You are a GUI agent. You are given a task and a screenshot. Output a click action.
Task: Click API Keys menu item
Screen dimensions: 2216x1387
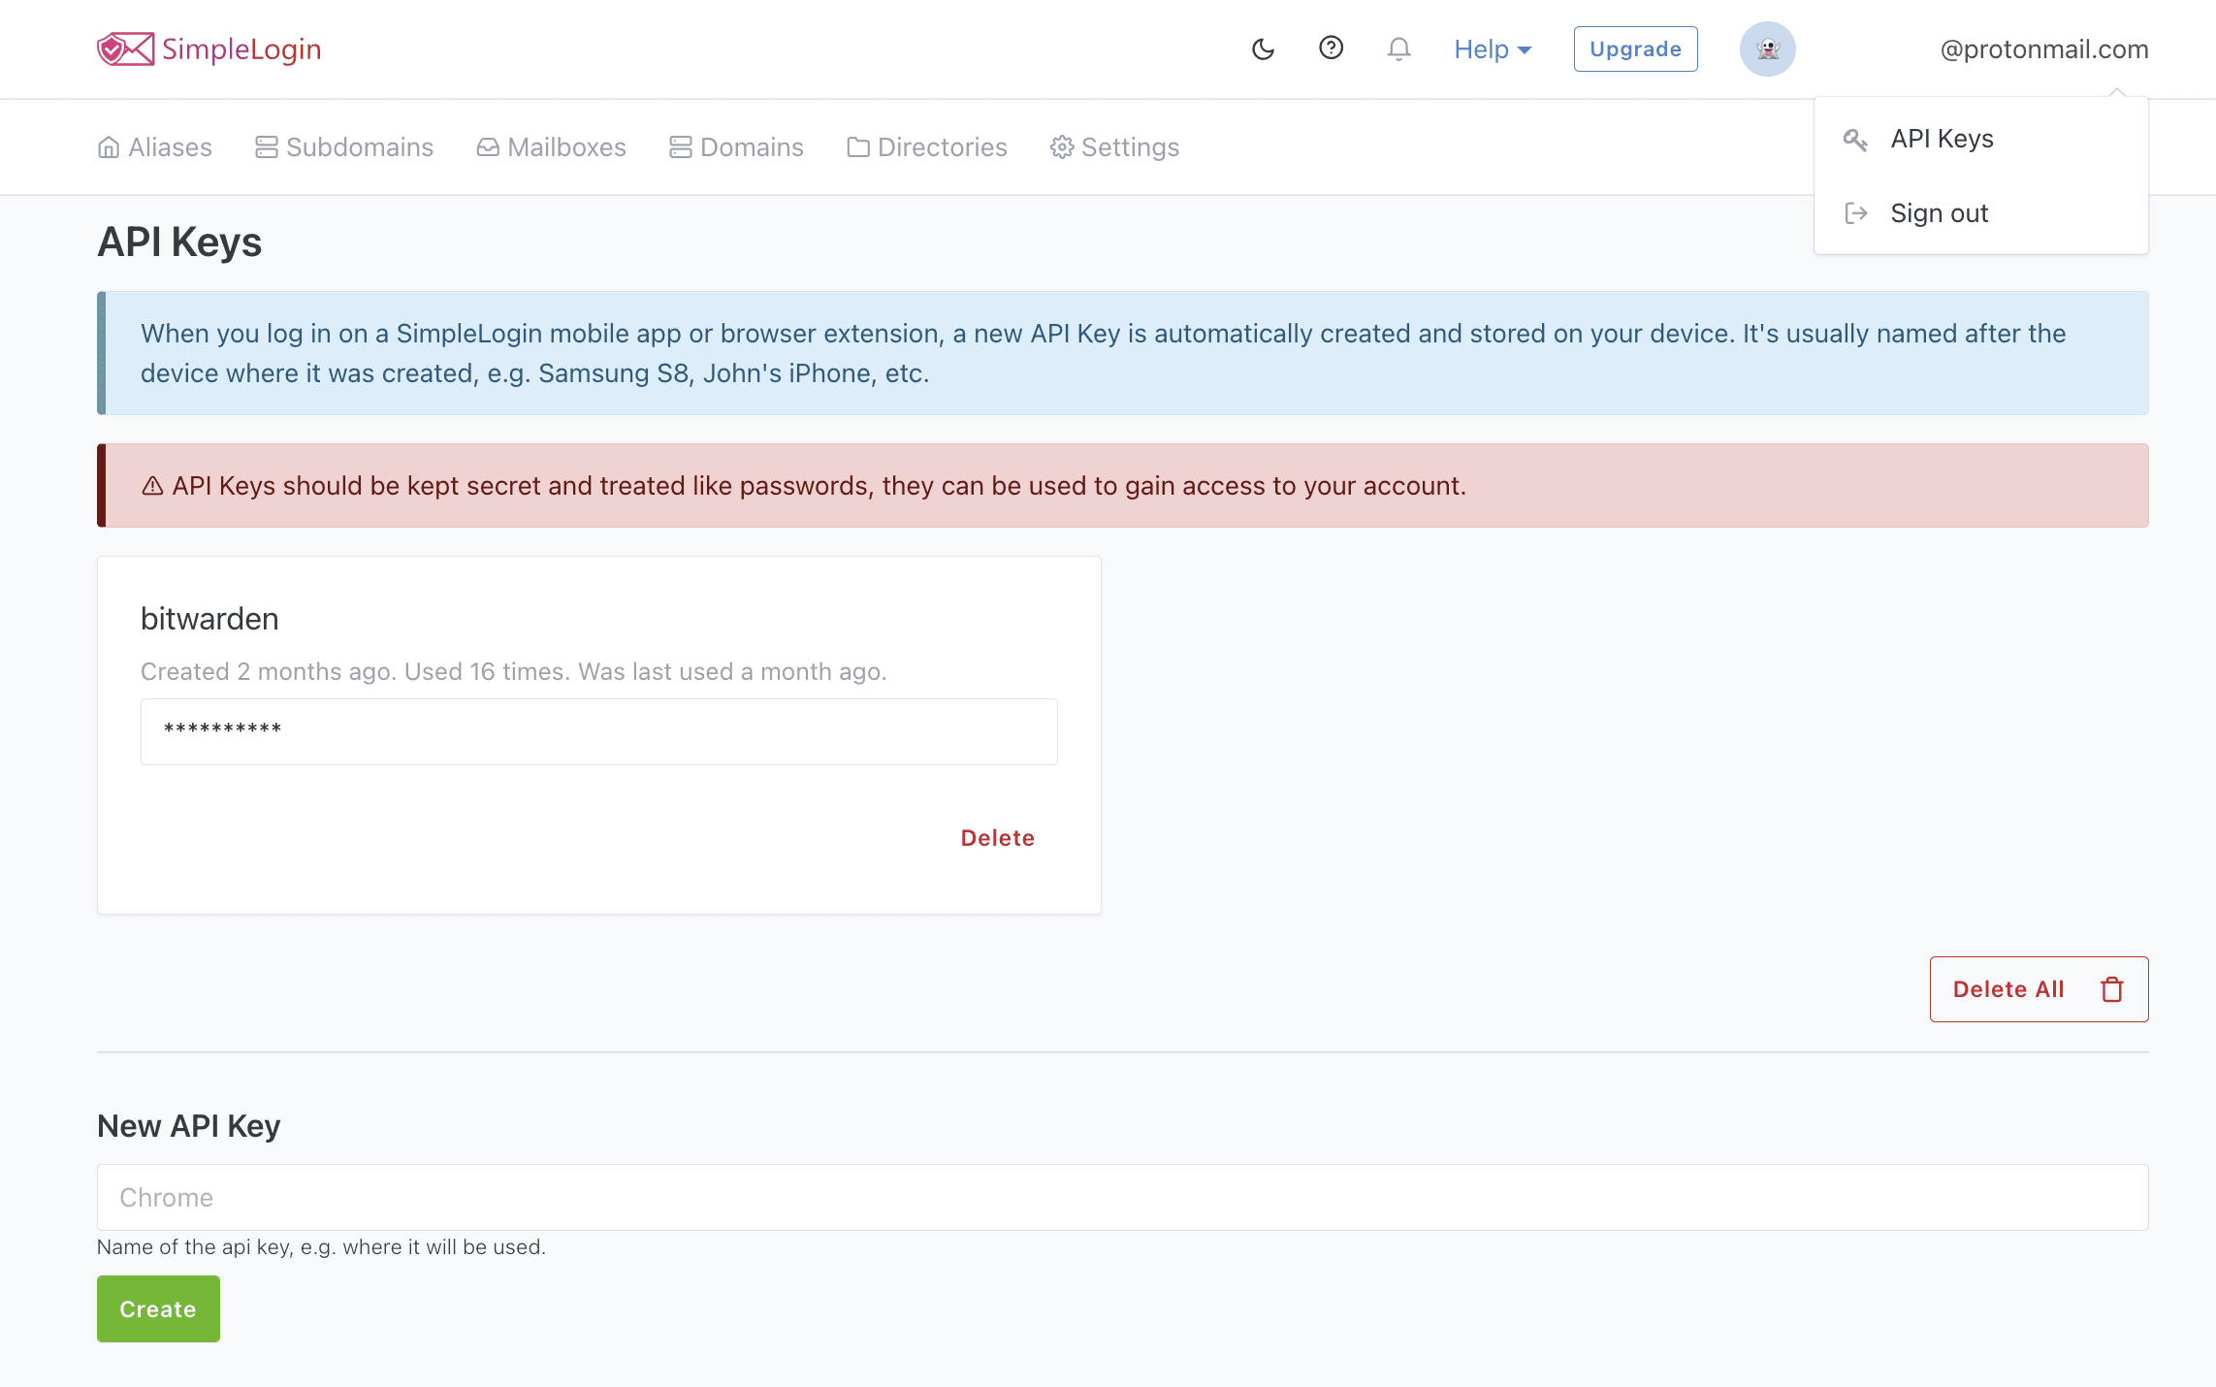click(x=1942, y=138)
